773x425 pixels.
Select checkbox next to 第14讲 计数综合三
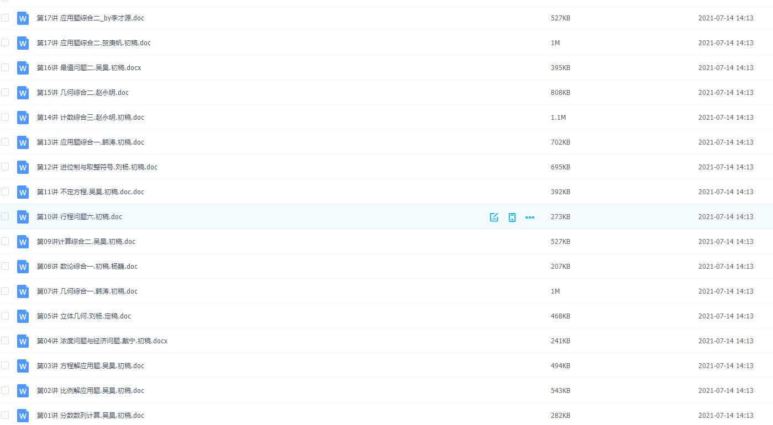click(5, 117)
